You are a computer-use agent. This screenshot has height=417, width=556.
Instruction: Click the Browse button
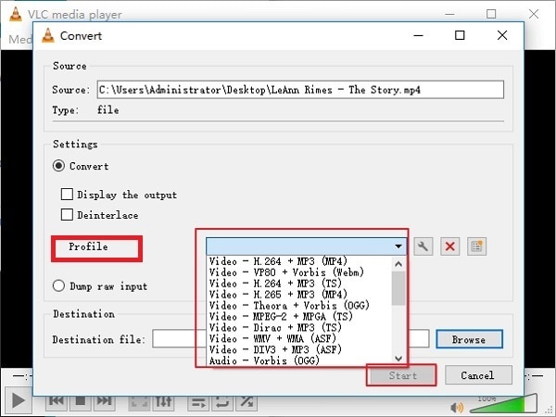(x=469, y=339)
